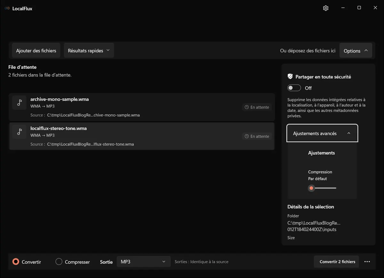
Task: Click the 'Sorties : Identique à la source' text
Action: click(202, 262)
